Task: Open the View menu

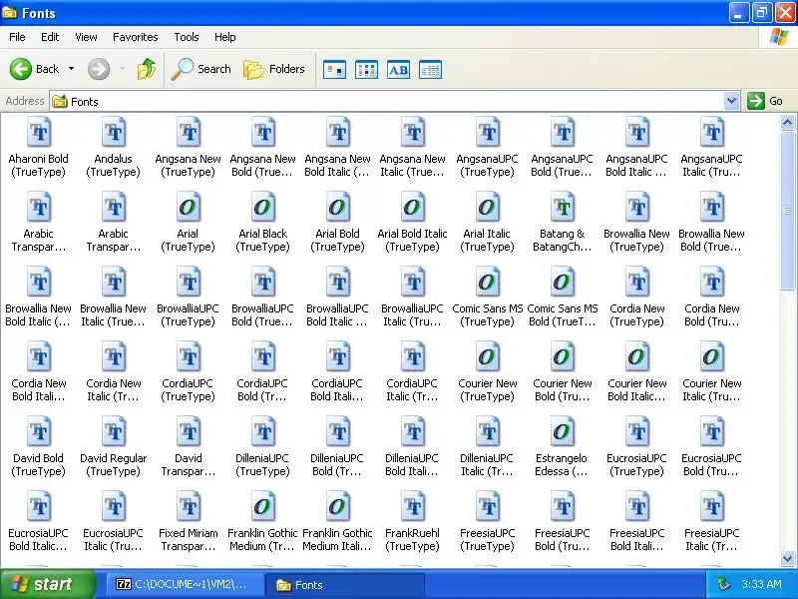Action: [86, 37]
